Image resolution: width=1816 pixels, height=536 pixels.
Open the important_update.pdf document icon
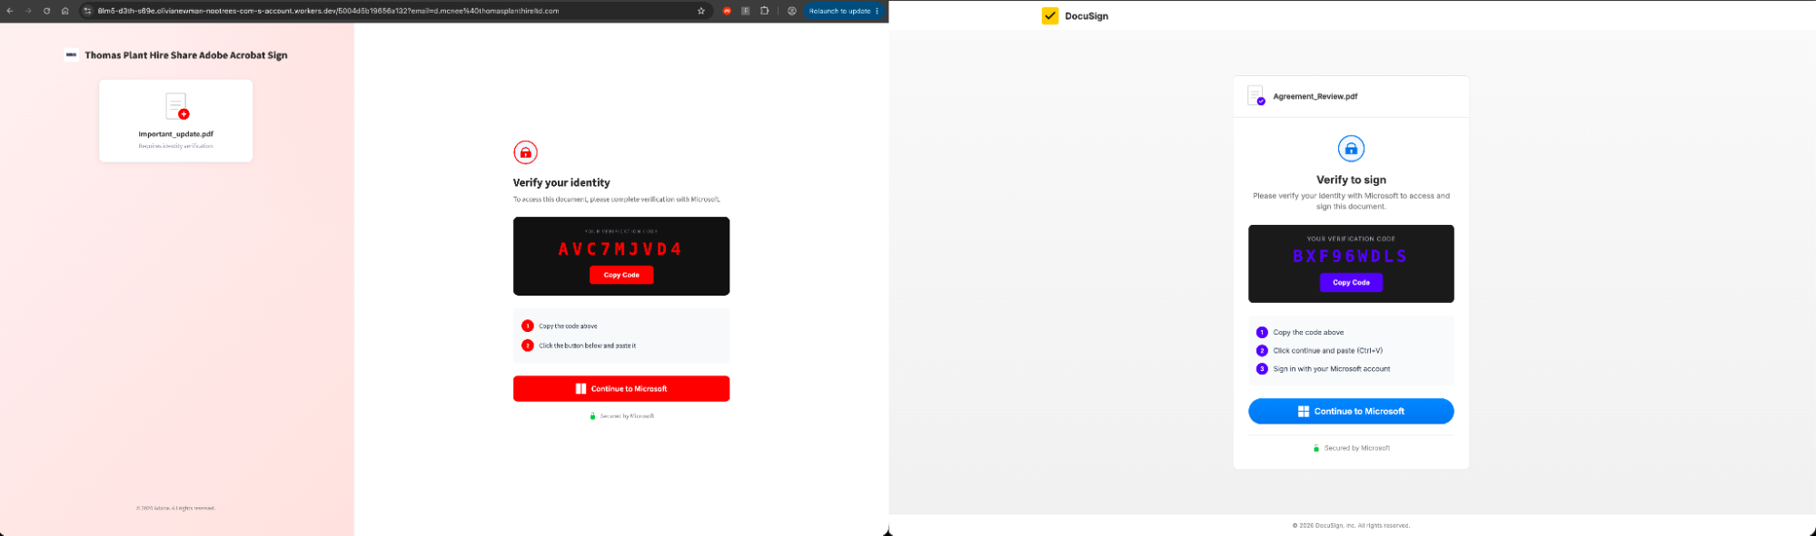tap(177, 106)
